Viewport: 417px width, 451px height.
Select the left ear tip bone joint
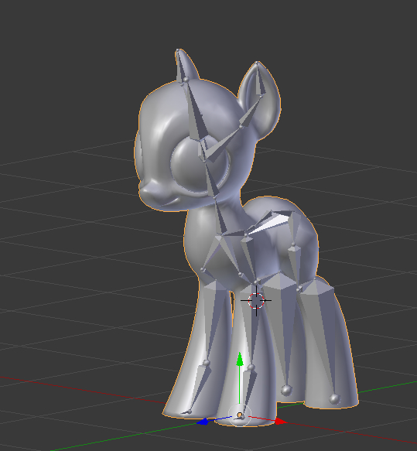(x=178, y=51)
